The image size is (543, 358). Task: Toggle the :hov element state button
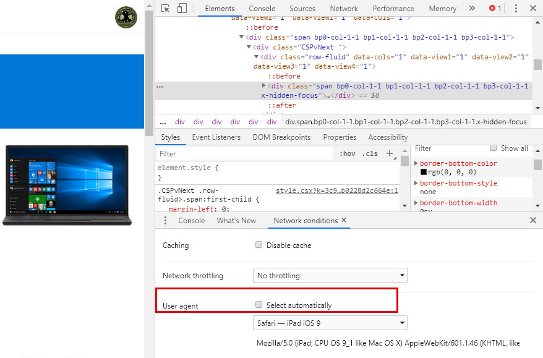pos(348,154)
